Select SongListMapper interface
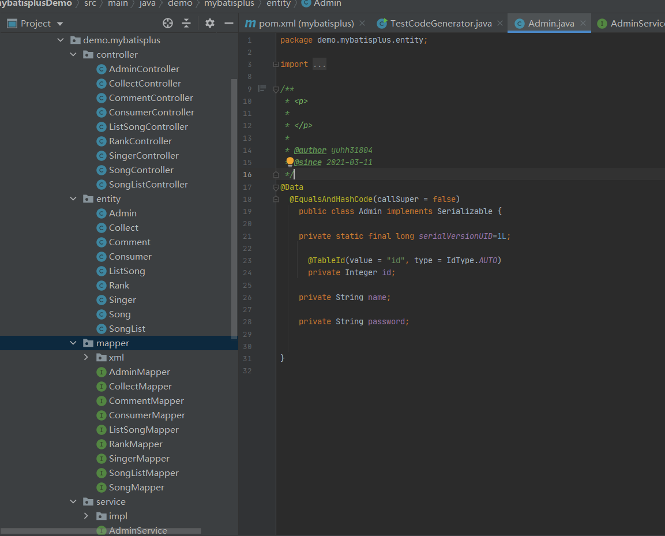Screen dimensions: 665x536 (144, 473)
